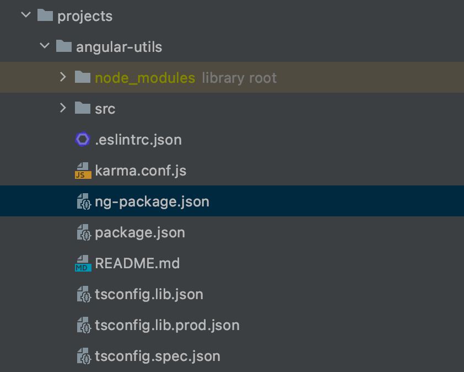Image resolution: width=464 pixels, height=372 pixels.
Task: Click the src folder icon
Action: tap(83, 108)
